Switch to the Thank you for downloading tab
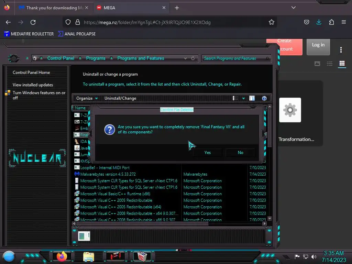This screenshot has width=352, height=264. tap(54, 8)
